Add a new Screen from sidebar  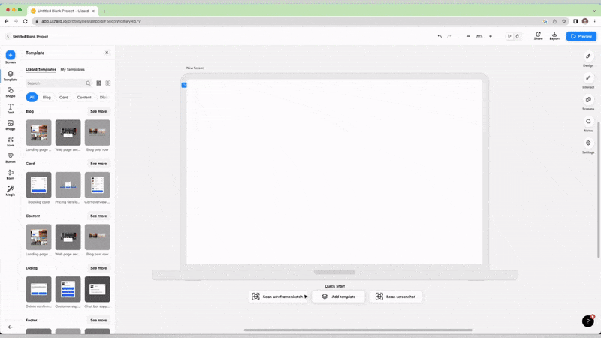[11, 56]
